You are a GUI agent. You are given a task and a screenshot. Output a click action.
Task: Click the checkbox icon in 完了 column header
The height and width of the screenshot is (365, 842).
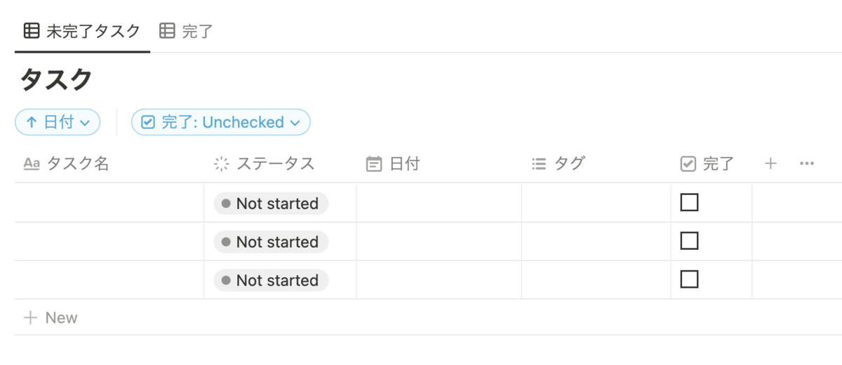(x=688, y=164)
